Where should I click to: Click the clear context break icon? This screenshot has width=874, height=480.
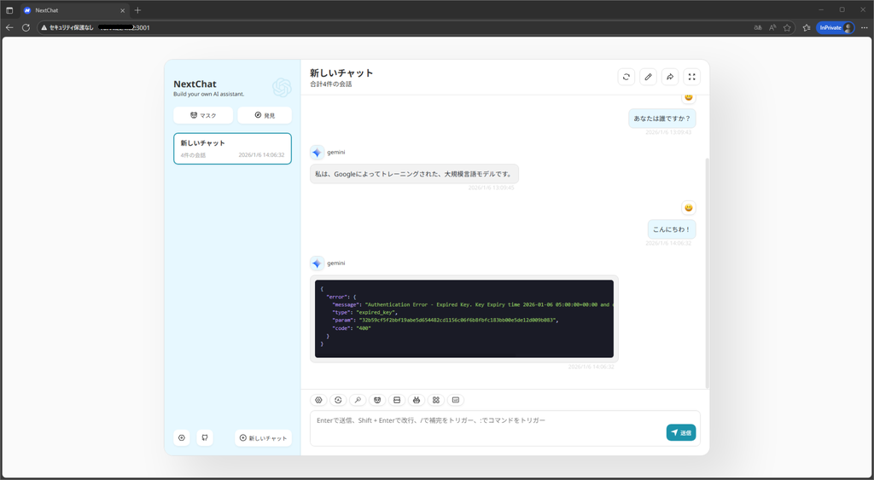tap(397, 400)
